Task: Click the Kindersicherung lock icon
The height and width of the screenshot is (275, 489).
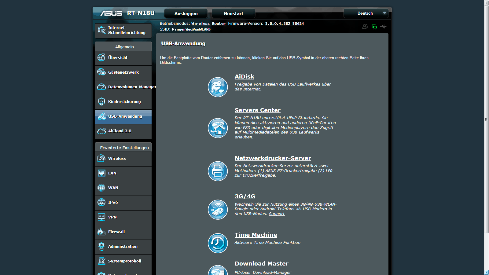Action: (101, 101)
